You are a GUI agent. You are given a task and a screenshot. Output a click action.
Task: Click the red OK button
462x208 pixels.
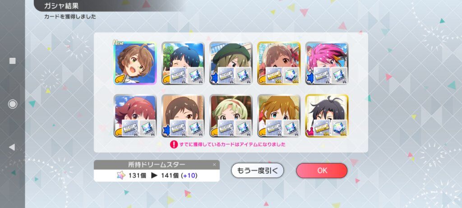click(322, 171)
